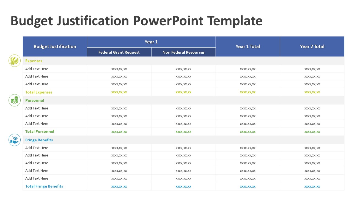Viewport: 352px width, 198px height.
Task: Click the Personnel section heading
Action: tap(35, 100)
